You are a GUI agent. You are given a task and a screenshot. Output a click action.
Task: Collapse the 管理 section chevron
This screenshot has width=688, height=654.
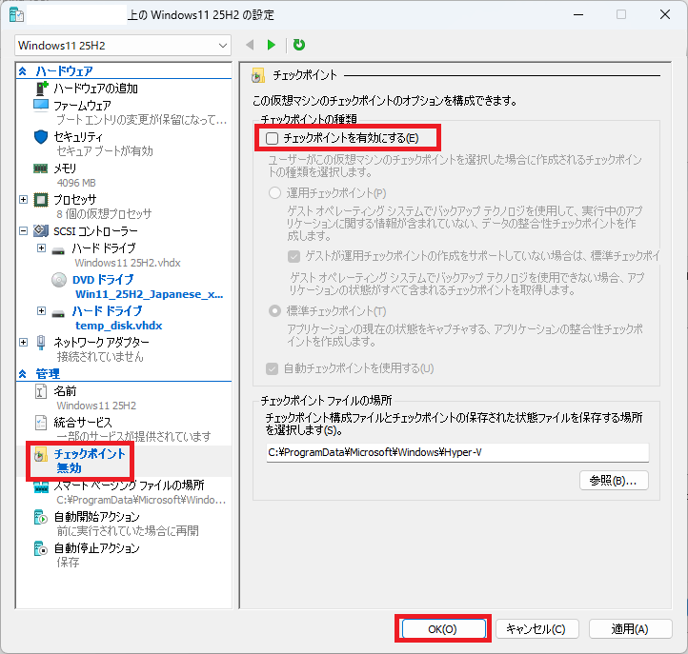23,374
